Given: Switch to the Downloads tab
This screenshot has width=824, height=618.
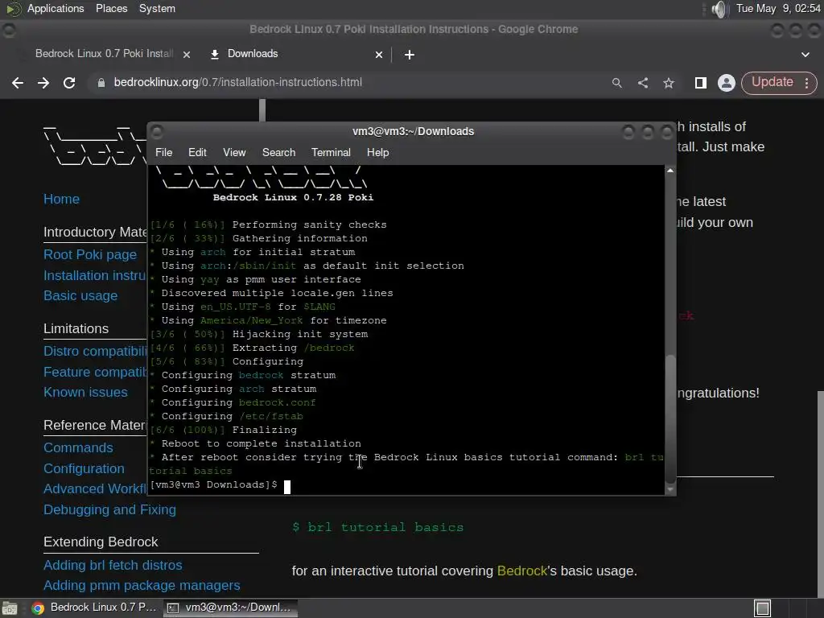Looking at the screenshot, I should [252, 54].
